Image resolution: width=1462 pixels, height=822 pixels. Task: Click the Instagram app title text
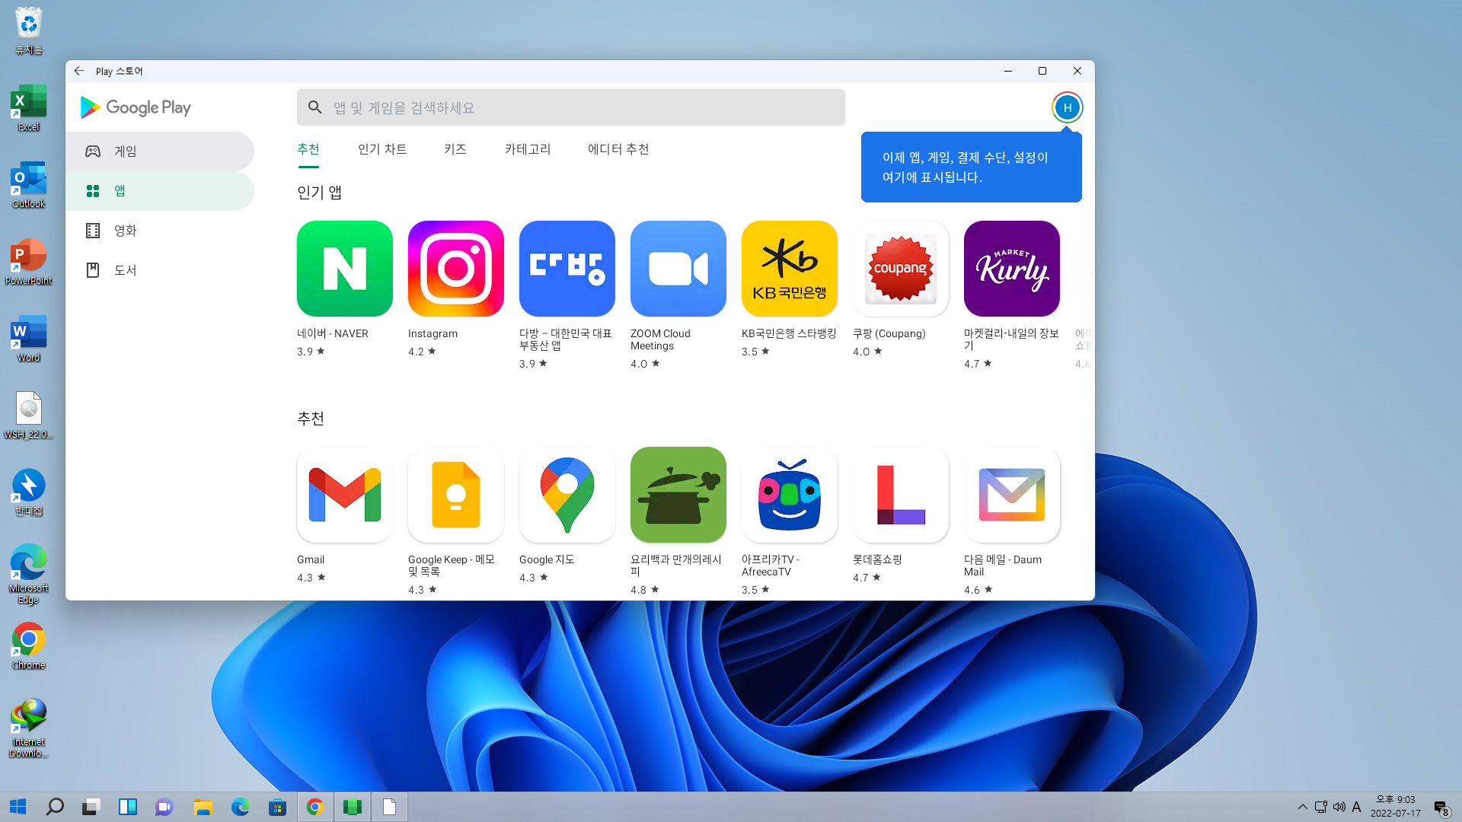[x=433, y=333]
